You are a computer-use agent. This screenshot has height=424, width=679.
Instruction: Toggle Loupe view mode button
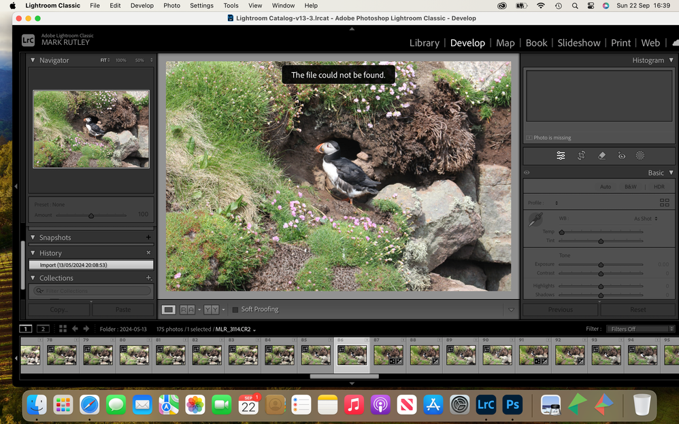click(168, 310)
